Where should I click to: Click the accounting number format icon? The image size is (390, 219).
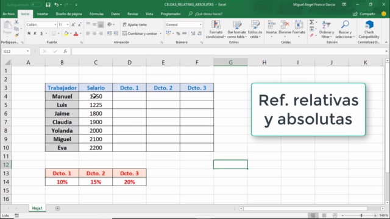(168, 33)
